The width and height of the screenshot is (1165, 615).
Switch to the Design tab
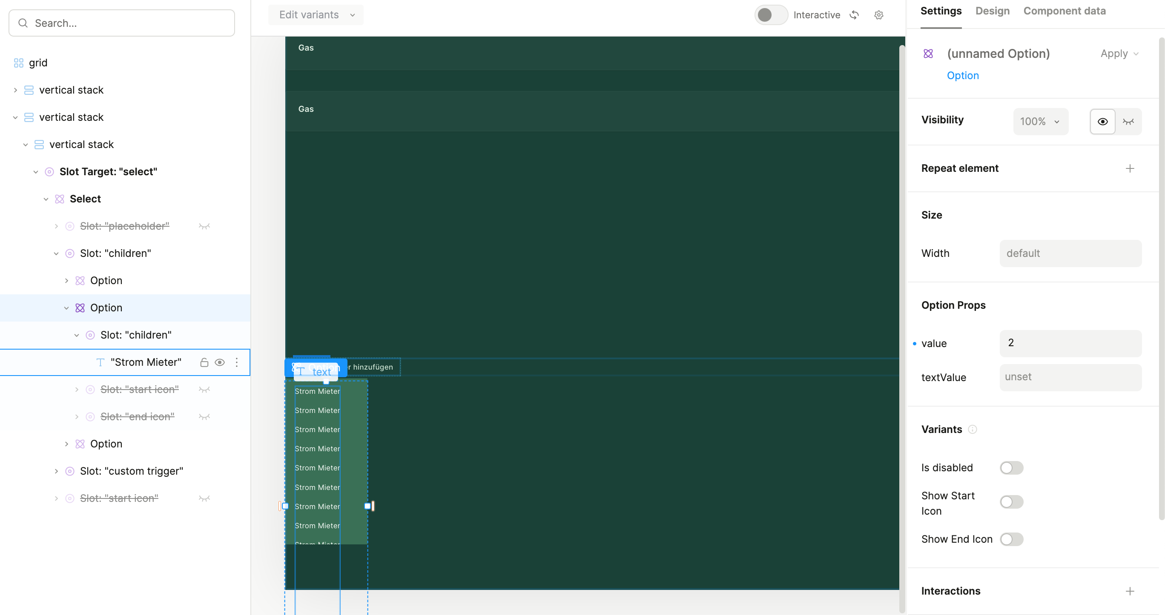point(992,11)
